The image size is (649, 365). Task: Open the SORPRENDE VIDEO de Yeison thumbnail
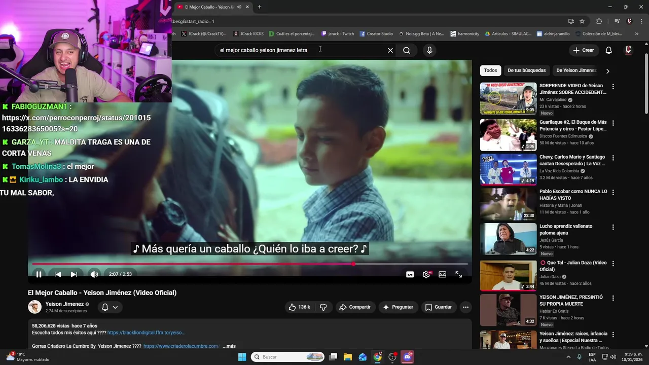point(508,98)
